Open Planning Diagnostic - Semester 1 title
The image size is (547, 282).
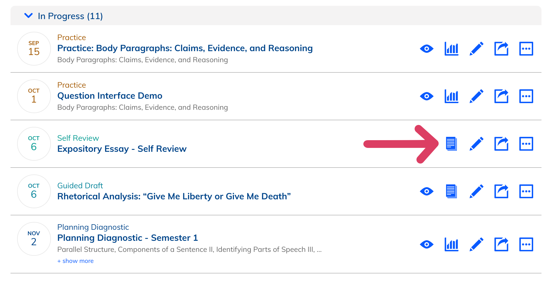click(x=127, y=238)
